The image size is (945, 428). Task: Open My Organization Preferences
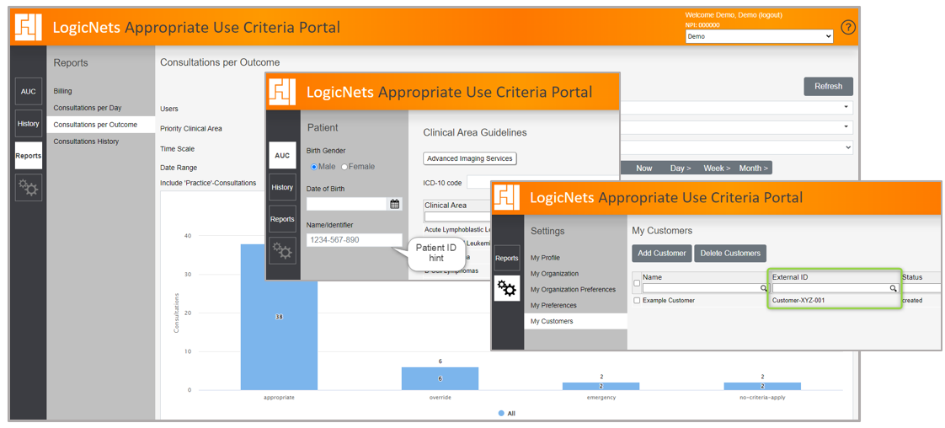tap(573, 289)
